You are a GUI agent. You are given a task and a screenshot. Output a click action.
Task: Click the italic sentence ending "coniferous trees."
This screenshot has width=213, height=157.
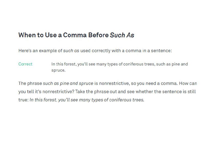pos(87,100)
